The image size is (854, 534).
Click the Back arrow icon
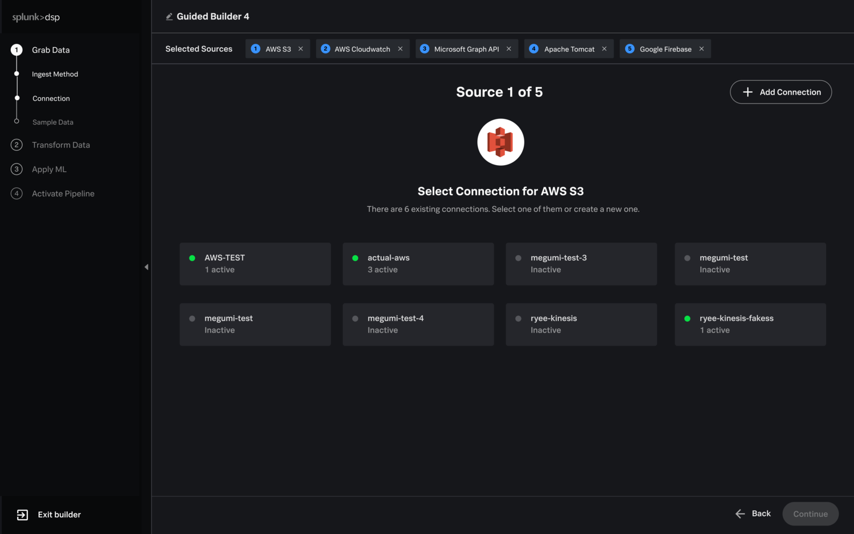pos(740,514)
